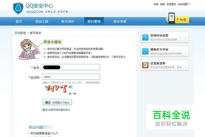The height and width of the screenshot is (137, 205).
Task: Focus the 验证码 input field
Action: pyautogui.click(x=71, y=77)
